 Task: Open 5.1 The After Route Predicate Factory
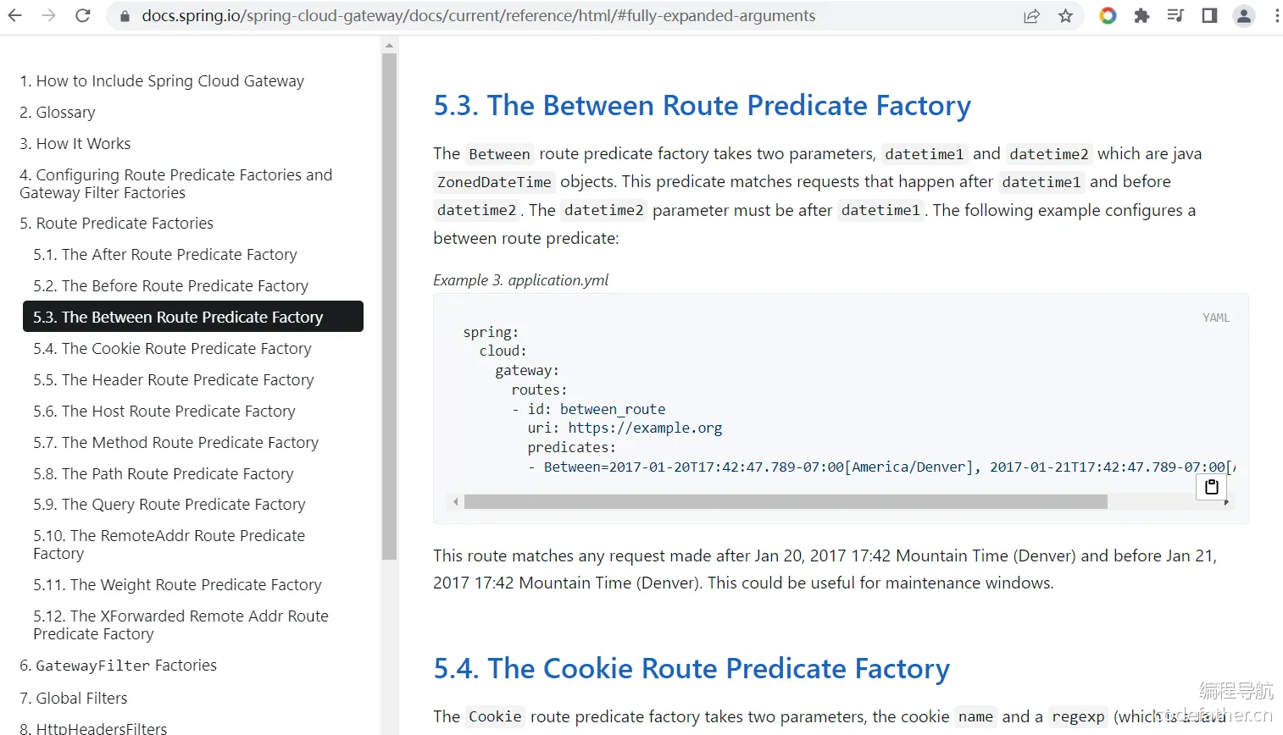[x=165, y=254]
